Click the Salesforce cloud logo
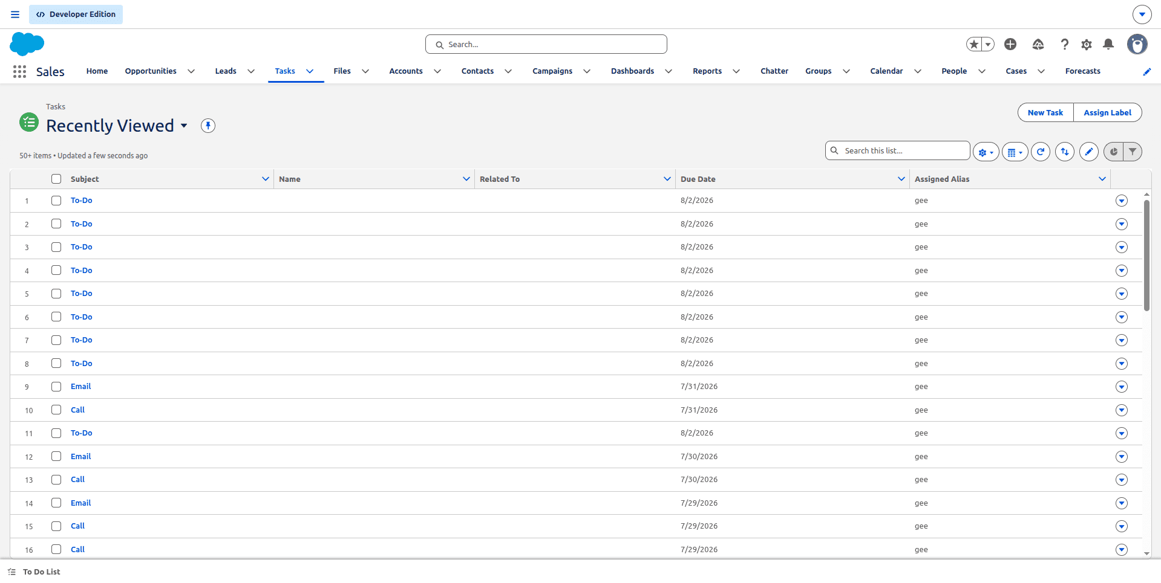The width and height of the screenshot is (1161, 583). (x=27, y=44)
